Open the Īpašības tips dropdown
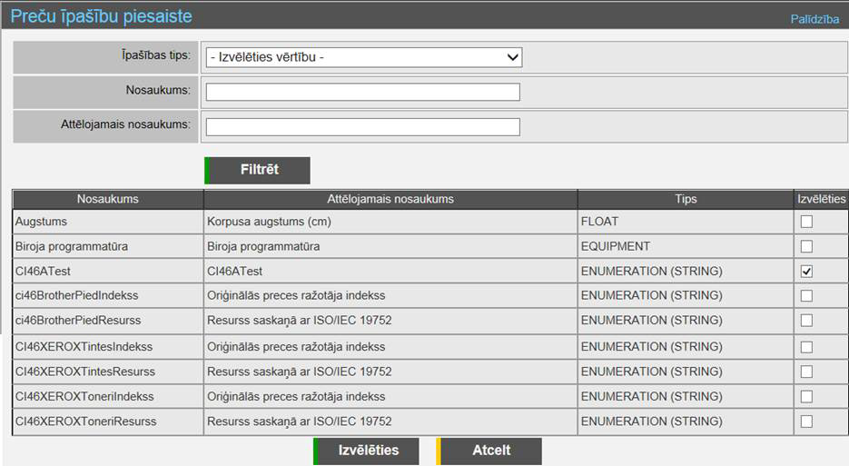The width and height of the screenshot is (849, 466). pos(364,57)
